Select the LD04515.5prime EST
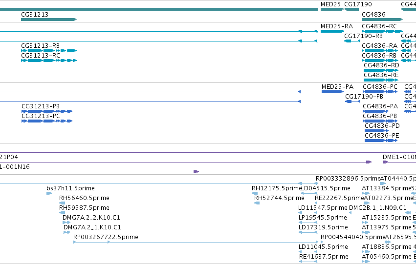This screenshot has width=416, height=264. coord(309,193)
